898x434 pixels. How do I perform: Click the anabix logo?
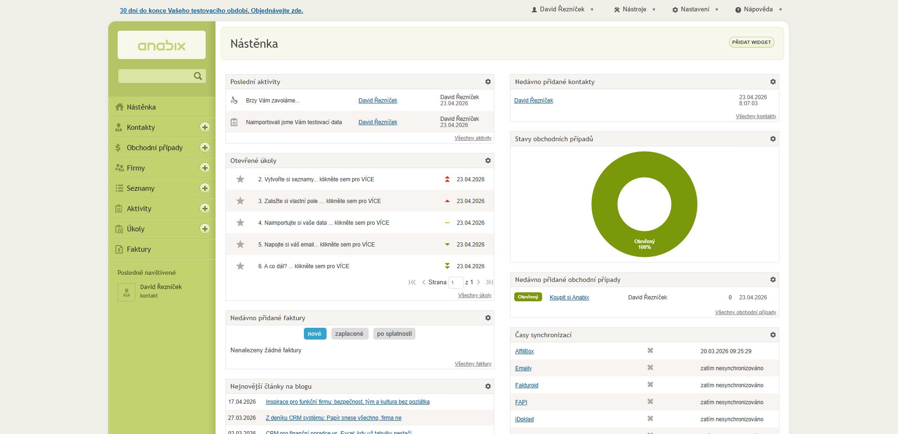pos(162,45)
